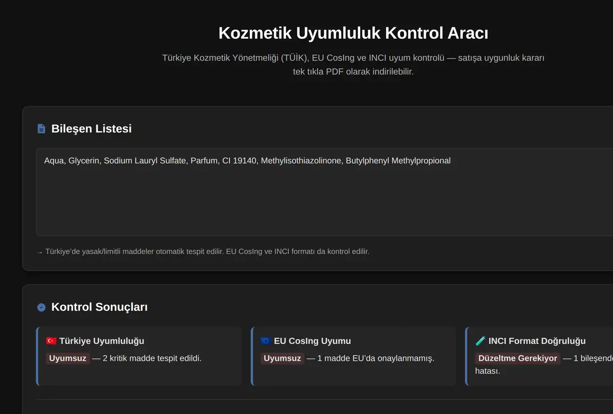The image size is (613, 414).
Task: Click the hint text about yasak/limitli maddeler
Action: 203,252
